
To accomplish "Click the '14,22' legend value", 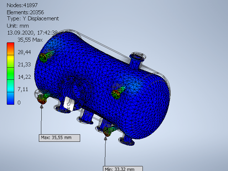I will [x=24, y=77].
